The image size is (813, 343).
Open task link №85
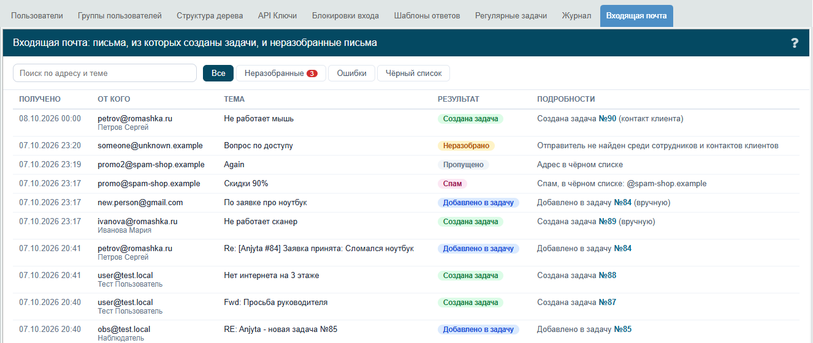(622, 329)
